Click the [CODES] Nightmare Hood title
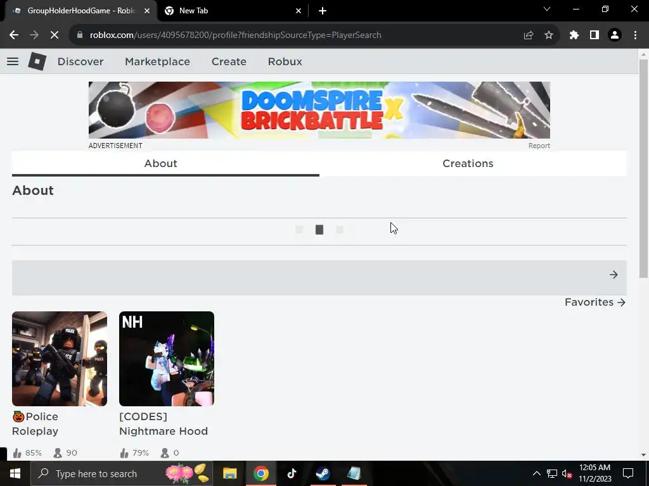Image resolution: width=649 pixels, height=486 pixels. (164, 423)
